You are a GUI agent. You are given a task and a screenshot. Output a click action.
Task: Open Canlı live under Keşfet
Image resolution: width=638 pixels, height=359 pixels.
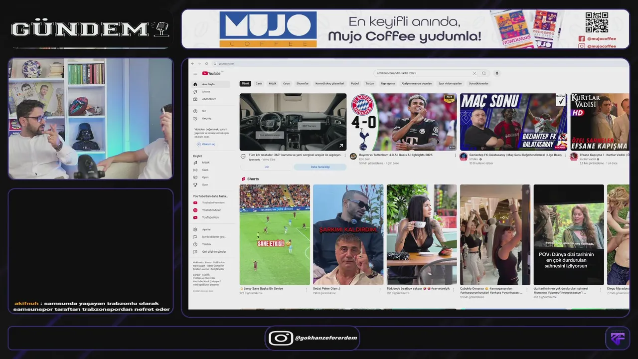[211, 170]
